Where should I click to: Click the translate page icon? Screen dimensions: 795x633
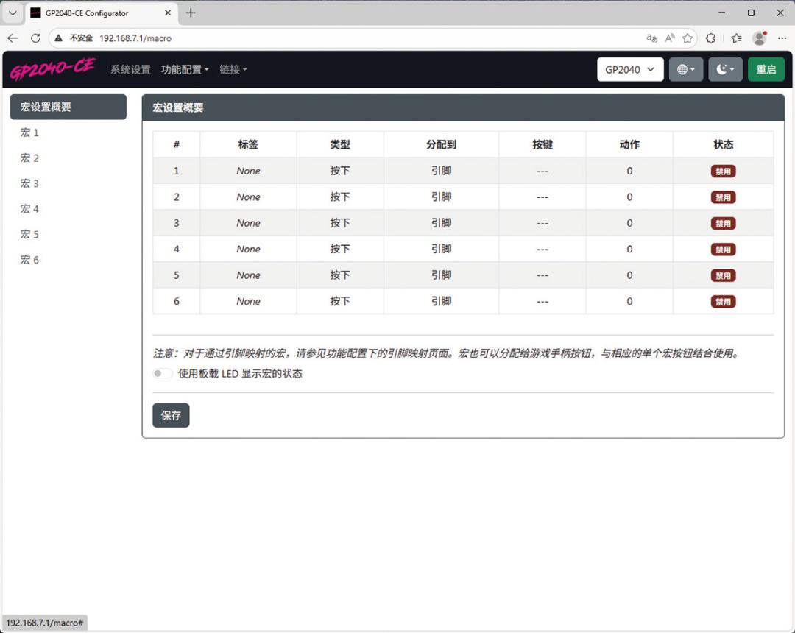(x=651, y=38)
